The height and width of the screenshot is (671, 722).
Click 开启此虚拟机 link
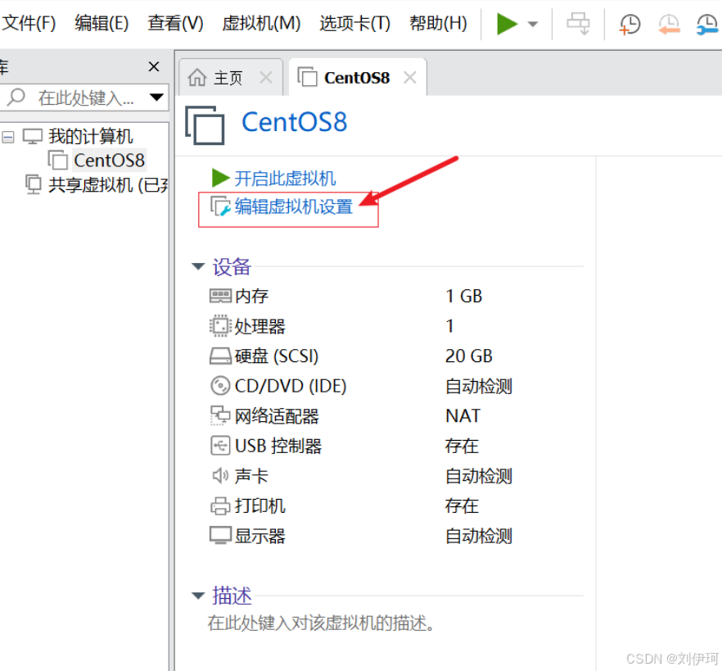285,179
